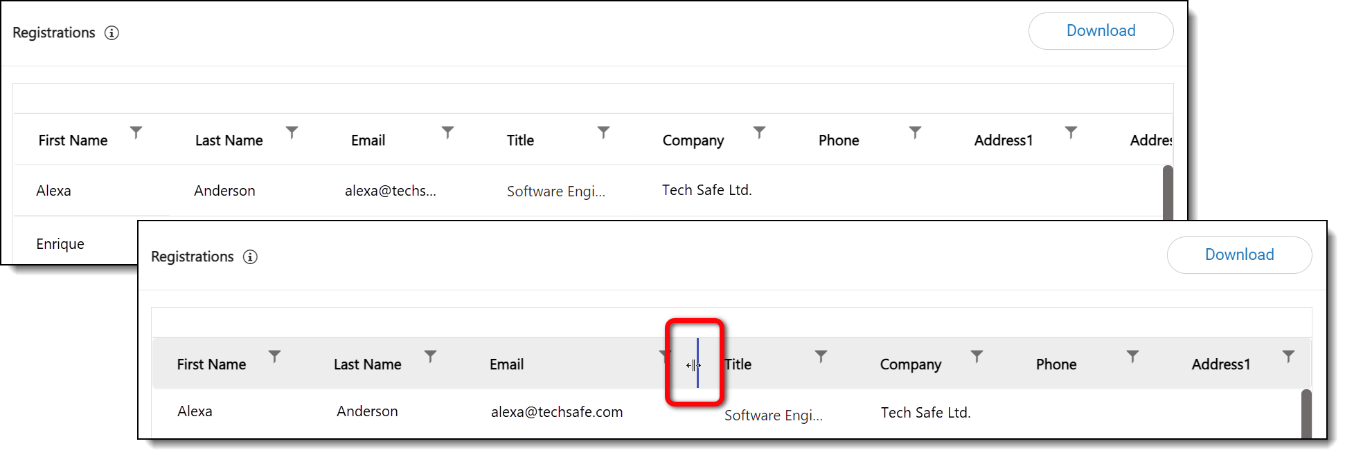Image resolution: width=1345 pixels, height=457 pixels.
Task: Filter the Company column in the lower table
Action: click(977, 356)
